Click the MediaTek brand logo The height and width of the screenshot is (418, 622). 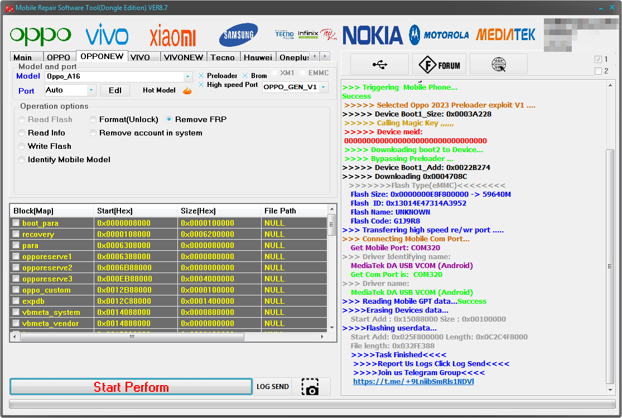point(505,35)
